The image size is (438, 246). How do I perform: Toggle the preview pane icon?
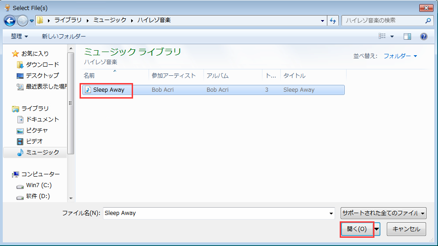tap(407, 37)
